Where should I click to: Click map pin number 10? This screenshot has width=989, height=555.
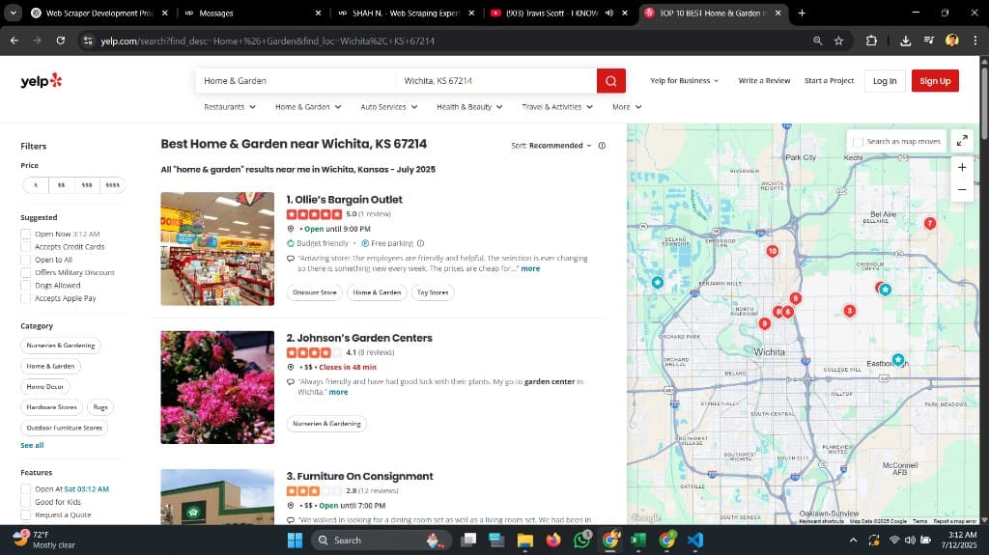772,251
